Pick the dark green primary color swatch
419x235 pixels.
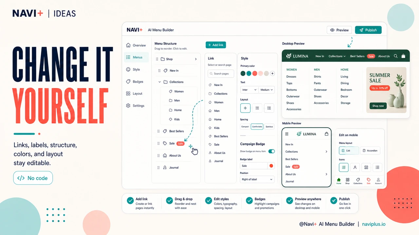(243, 73)
